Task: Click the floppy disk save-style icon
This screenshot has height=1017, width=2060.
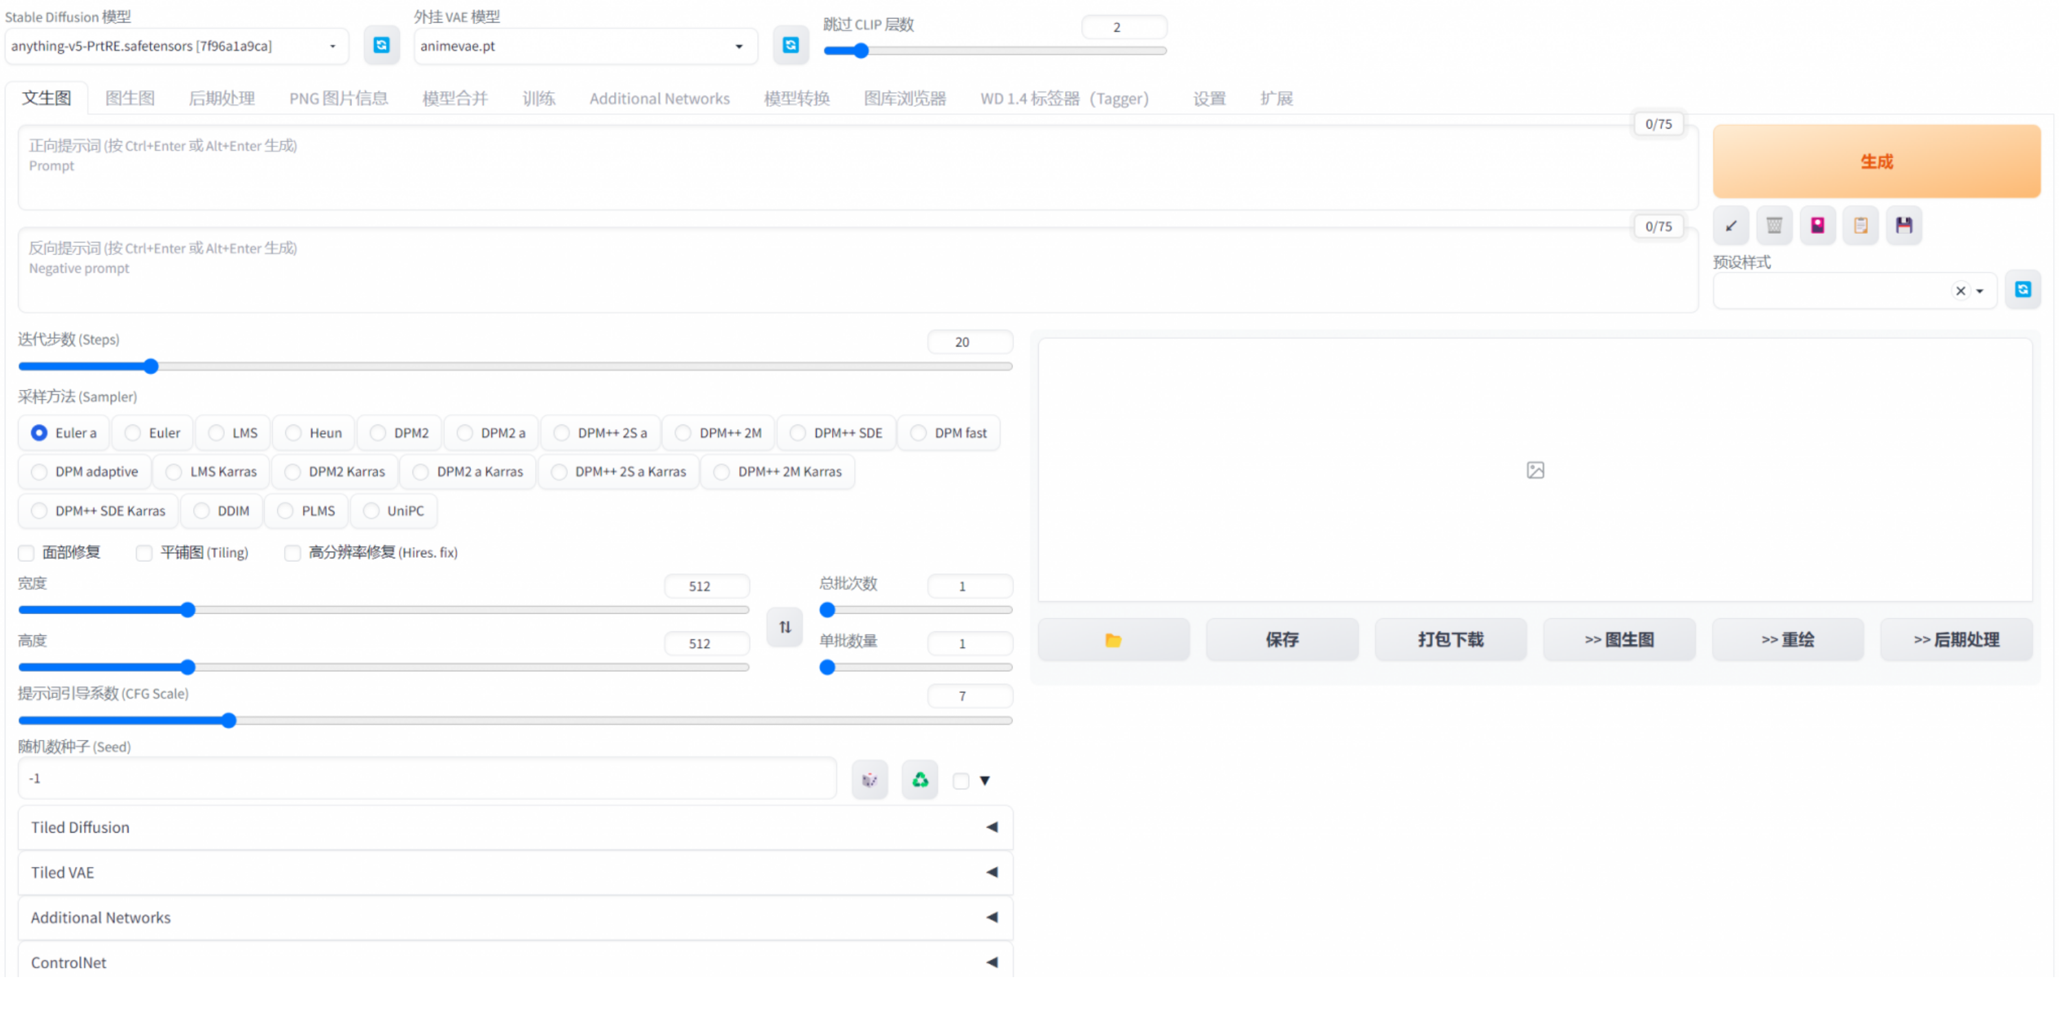Action: click(x=1903, y=226)
